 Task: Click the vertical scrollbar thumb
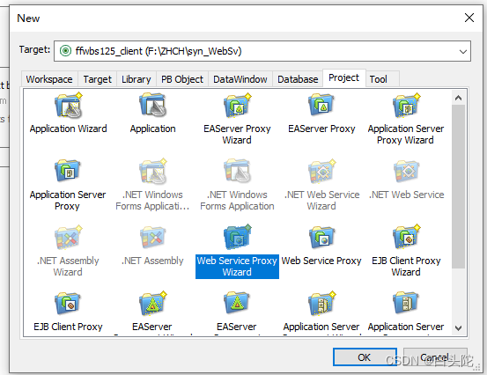tap(458, 187)
